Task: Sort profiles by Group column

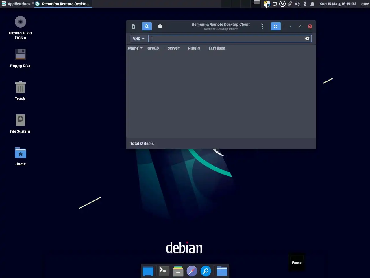Action: pos(153,48)
